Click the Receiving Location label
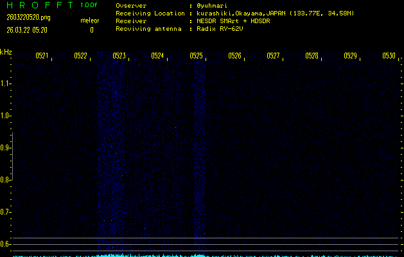The width and height of the screenshot is (404, 257). click(150, 13)
